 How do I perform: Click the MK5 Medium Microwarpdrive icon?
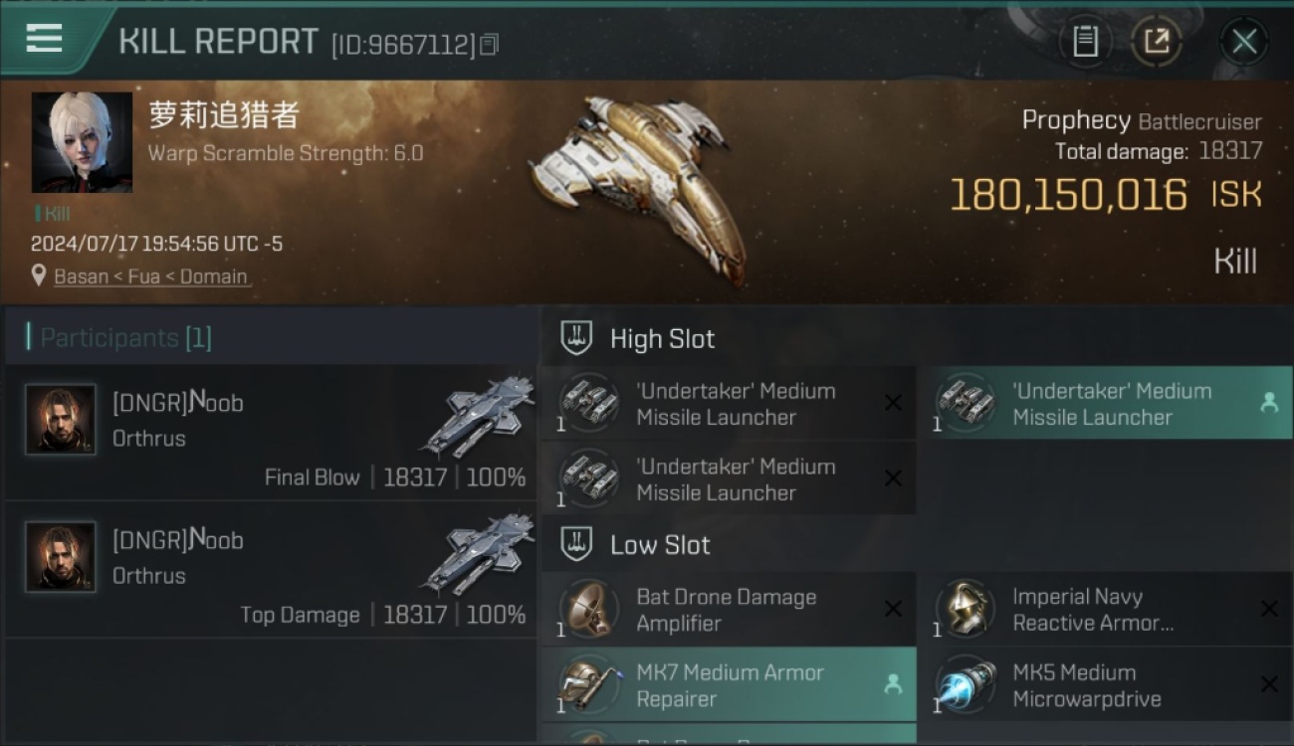[x=965, y=684]
